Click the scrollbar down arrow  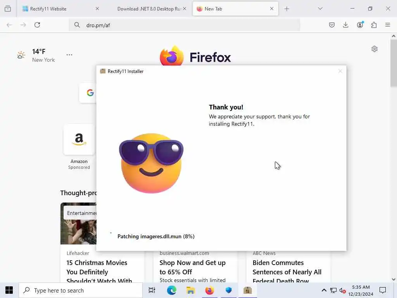(x=394, y=279)
